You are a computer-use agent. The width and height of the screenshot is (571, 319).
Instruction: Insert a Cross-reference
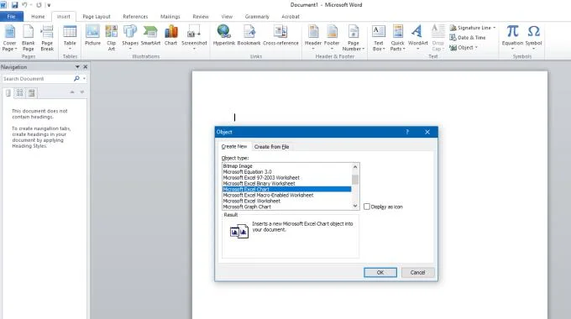pos(280,36)
